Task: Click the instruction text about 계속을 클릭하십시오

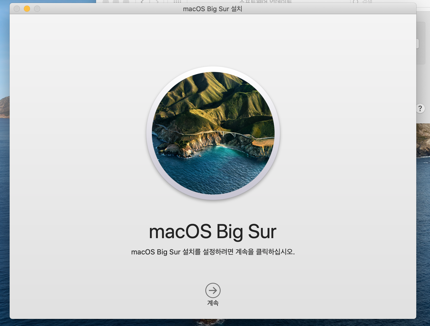Action: 213,252
